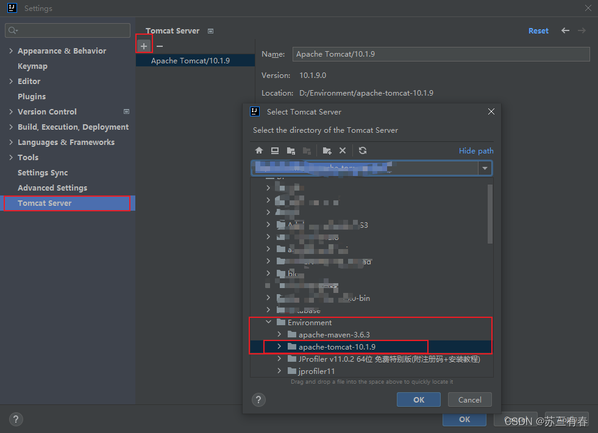
Task: Click the Home directory icon in file chooser
Action: tap(258, 150)
